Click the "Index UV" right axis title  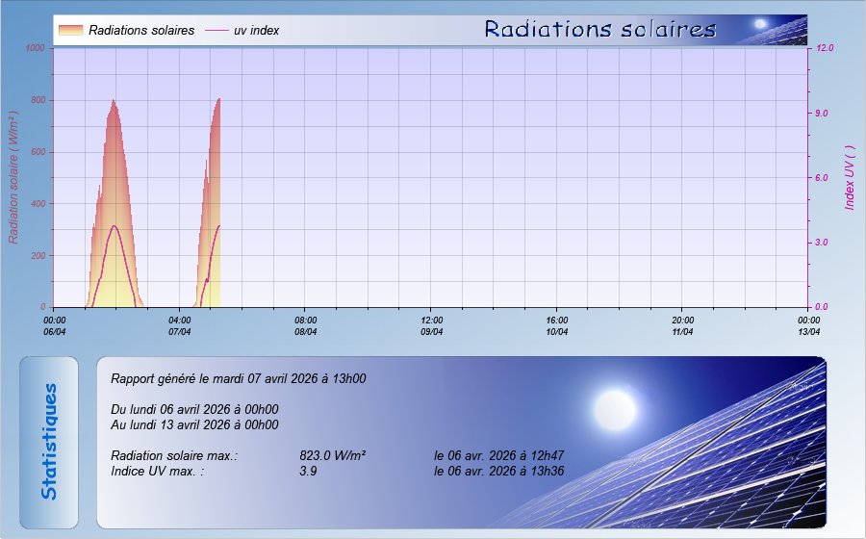850,177
